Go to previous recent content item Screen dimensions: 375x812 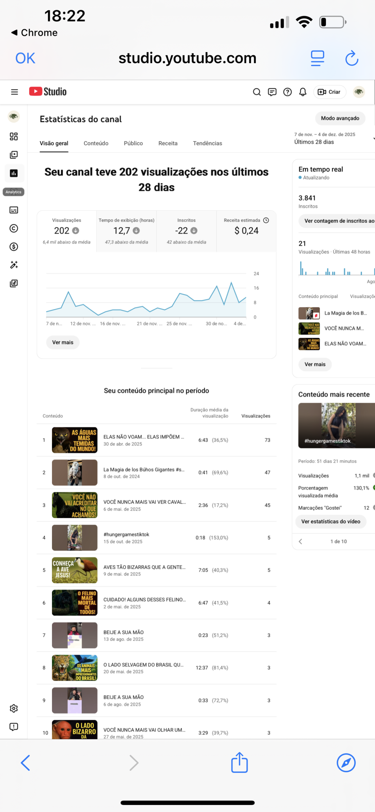pos(301,541)
